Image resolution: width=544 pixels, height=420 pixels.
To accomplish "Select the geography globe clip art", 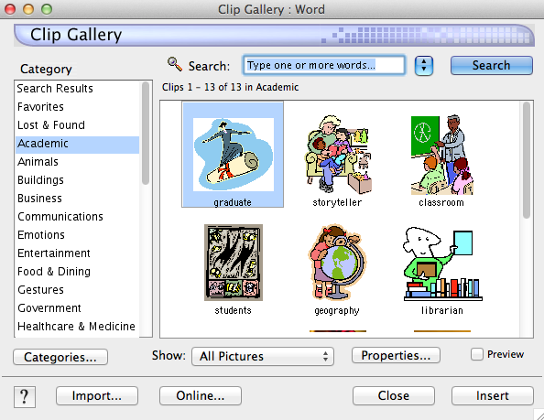I will pyautogui.click(x=337, y=263).
